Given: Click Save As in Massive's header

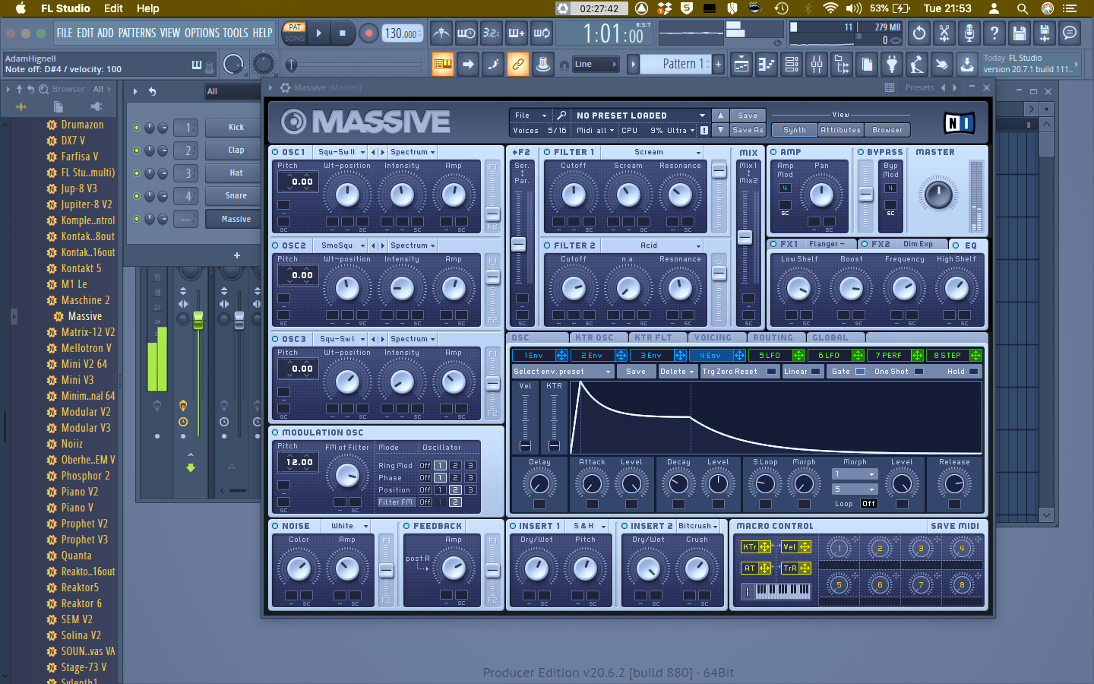Looking at the screenshot, I should [x=748, y=129].
